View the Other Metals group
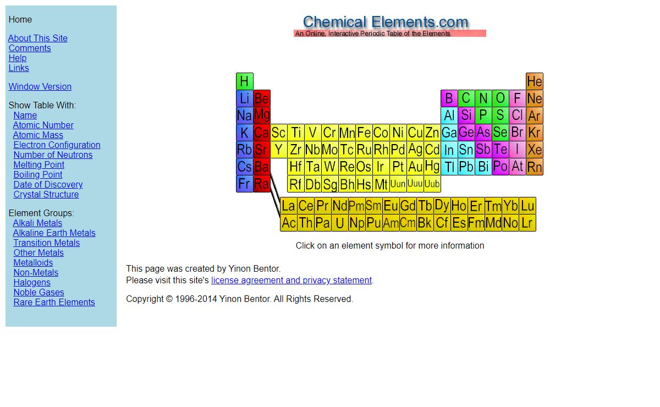This screenshot has height=407, width=660. 38,253
